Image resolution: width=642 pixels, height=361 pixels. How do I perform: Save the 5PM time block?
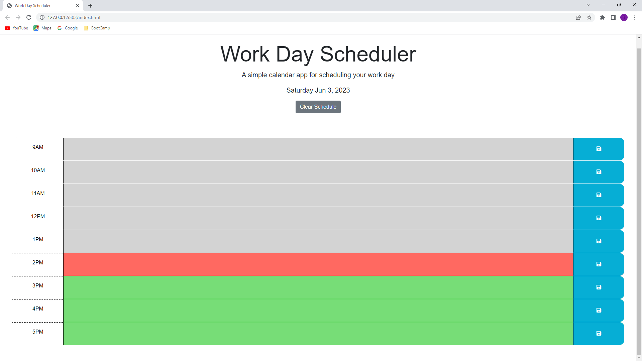pyautogui.click(x=598, y=333)
